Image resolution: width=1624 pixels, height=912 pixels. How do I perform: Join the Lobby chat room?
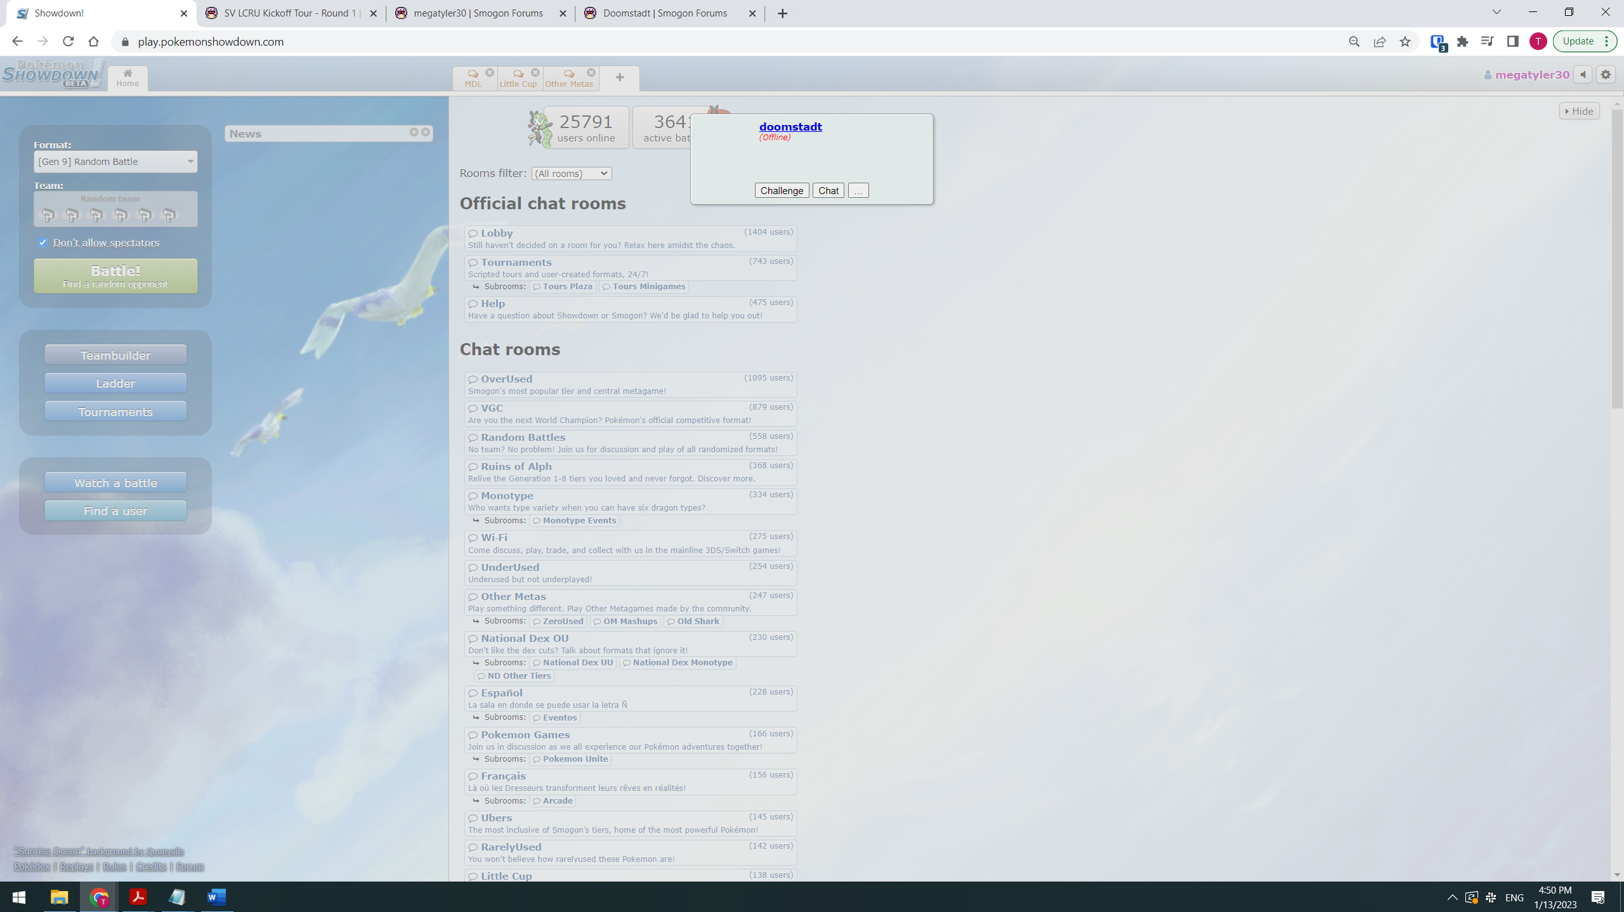631,238
